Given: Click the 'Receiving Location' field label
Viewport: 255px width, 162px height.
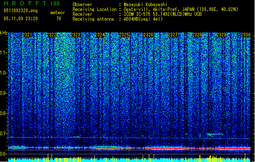Looking at the screenshot, I should coord(94,9).
